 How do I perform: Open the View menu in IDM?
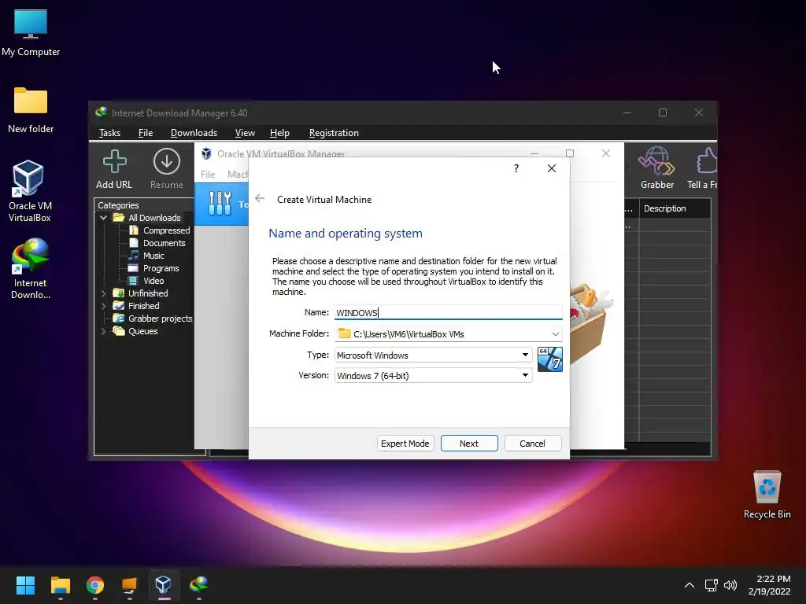(245, 133)
